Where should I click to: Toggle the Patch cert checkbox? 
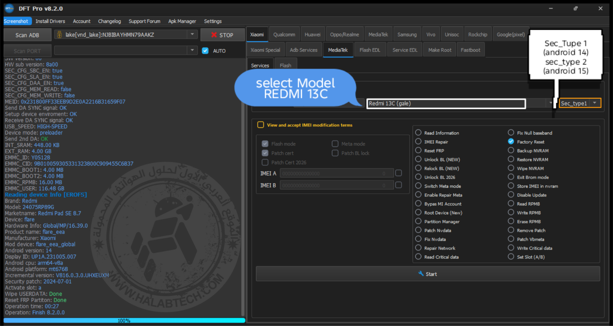pos(265,153)
